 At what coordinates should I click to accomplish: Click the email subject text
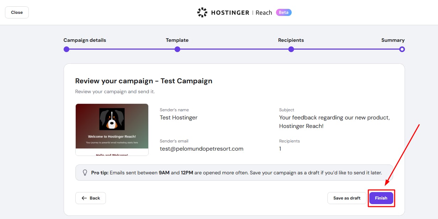pos(334,122)
